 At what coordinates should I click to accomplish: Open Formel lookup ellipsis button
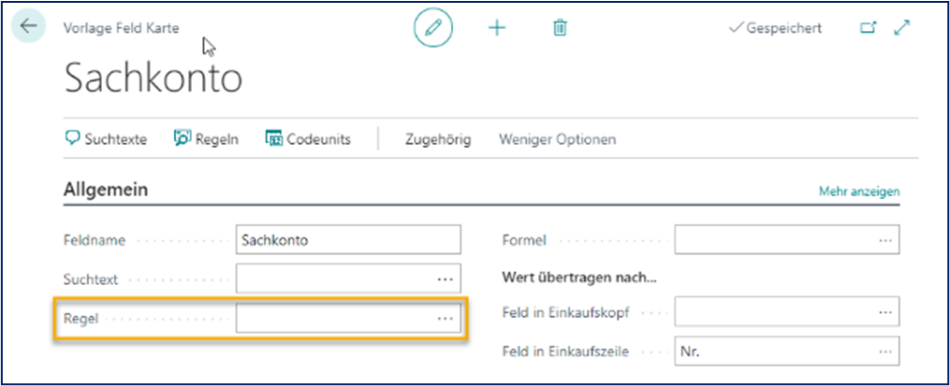tap(884, 240)
